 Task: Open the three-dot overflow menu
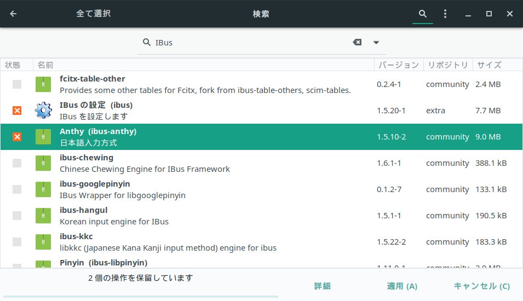pyautogui.click(x=445, y=14)
